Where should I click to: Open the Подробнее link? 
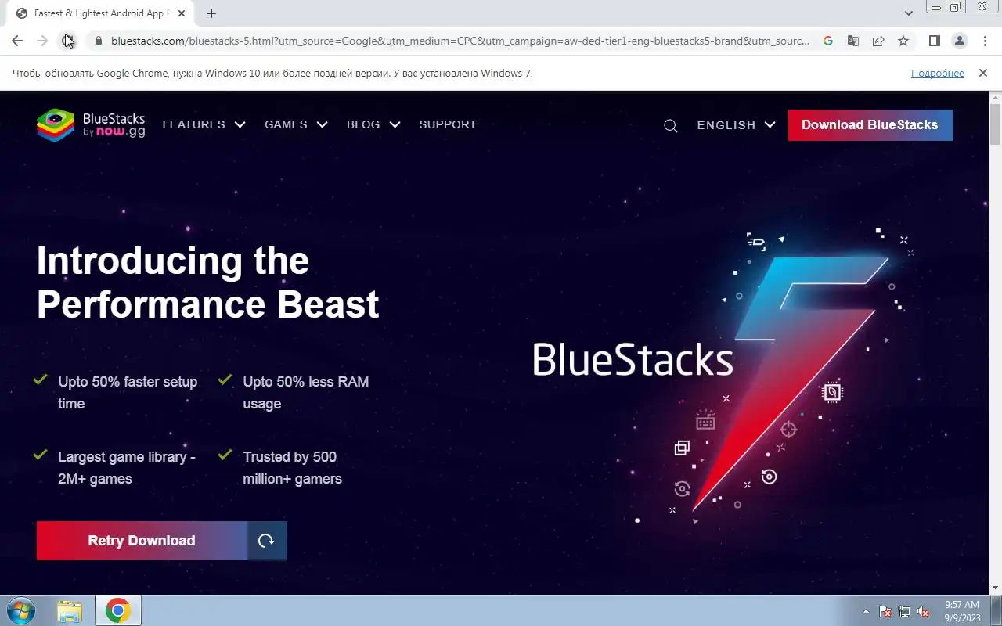click(937, 73)
